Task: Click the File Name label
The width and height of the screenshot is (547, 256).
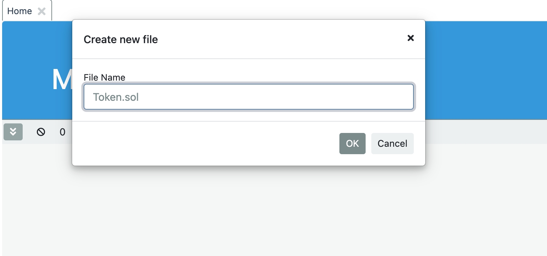Action: point(105,77)
